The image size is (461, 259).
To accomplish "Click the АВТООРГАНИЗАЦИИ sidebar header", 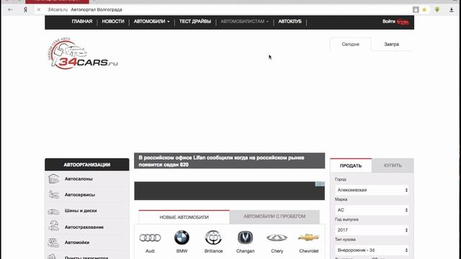I will [87, 165].
